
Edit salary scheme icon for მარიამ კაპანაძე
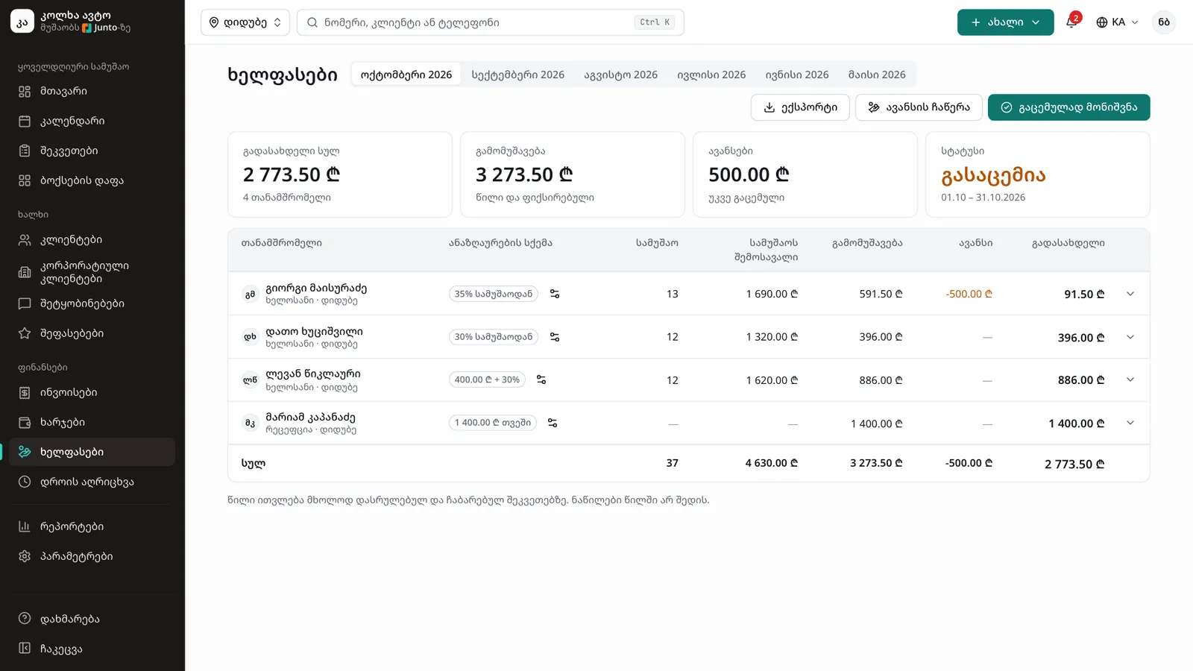tap(553, 423)
